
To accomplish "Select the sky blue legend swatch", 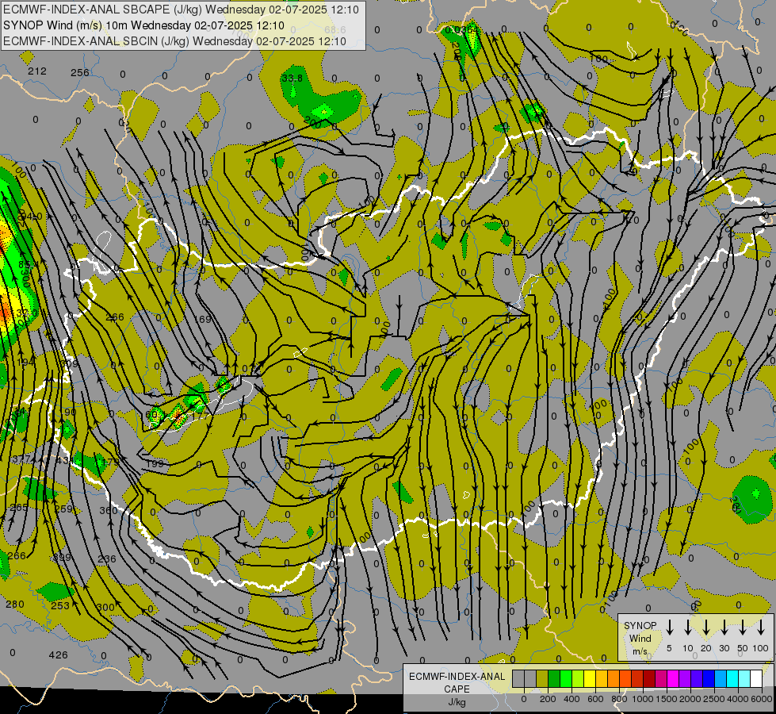I will 720,679.
